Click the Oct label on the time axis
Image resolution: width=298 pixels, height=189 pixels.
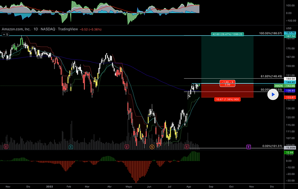(231, 187)
